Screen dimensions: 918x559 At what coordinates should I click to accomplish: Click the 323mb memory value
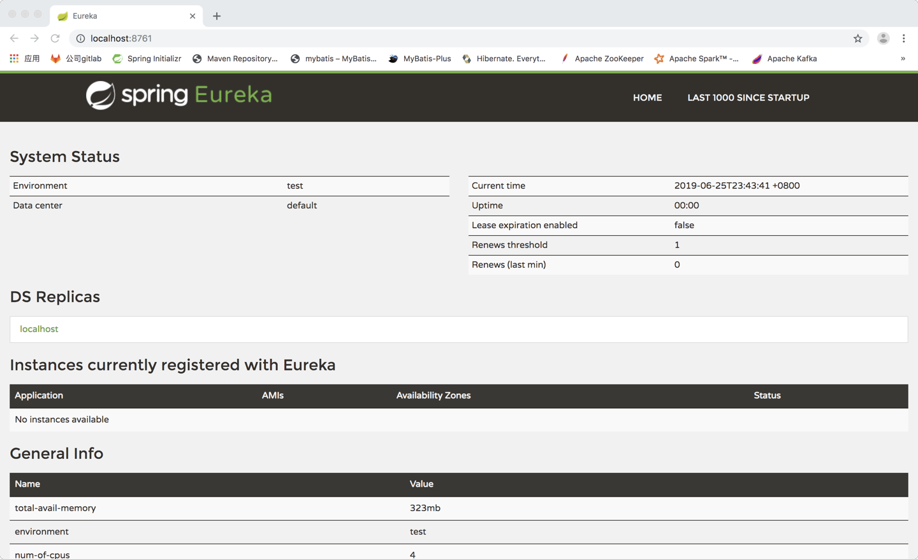425,508
